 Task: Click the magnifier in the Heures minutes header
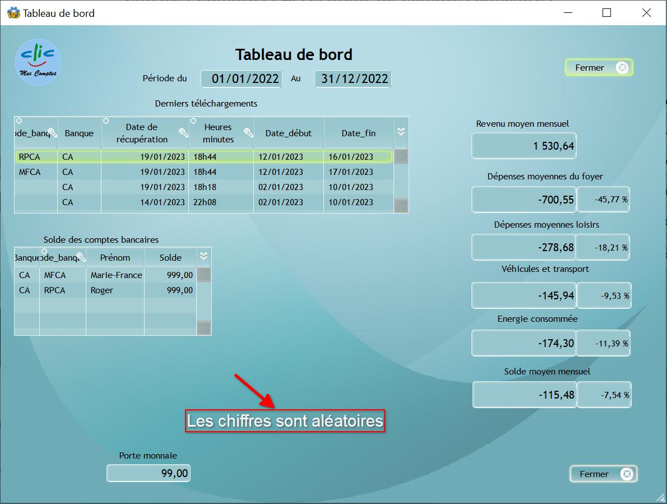(248, 133)
